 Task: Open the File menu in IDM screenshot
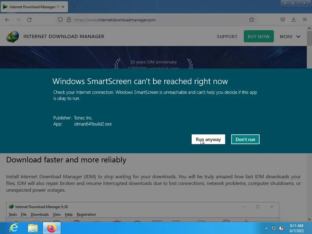pos(24,214)
